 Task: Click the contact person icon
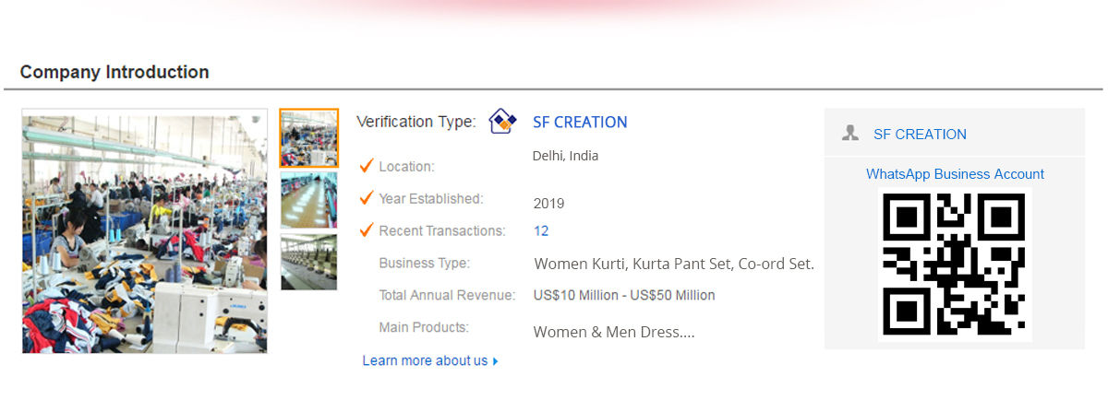coord(850,134)
